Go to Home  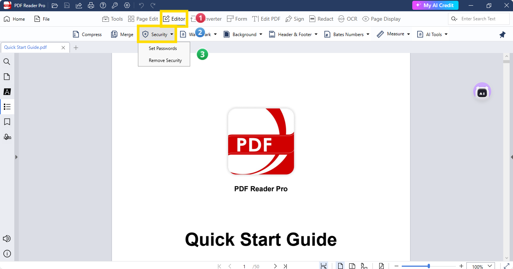tap(14, 19)
